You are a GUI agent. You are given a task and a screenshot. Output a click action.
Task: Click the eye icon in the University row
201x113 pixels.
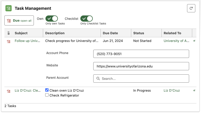pos(194,41)
